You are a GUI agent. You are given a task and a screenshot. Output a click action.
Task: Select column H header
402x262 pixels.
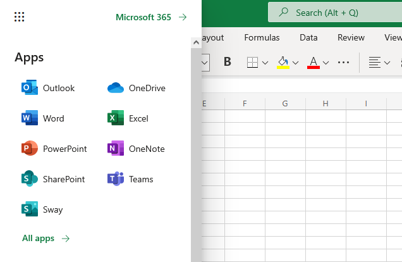click(326, 104)
